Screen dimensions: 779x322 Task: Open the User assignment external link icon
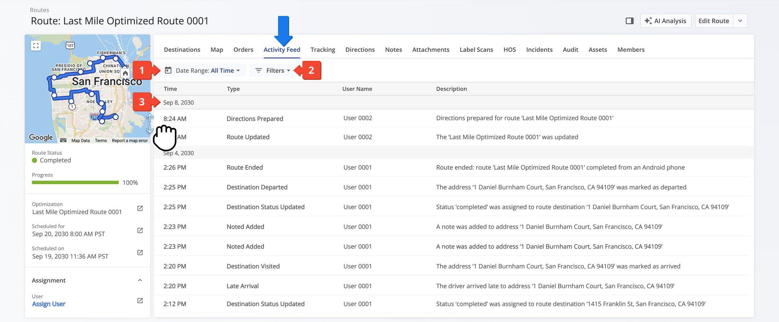click(140, 300)
